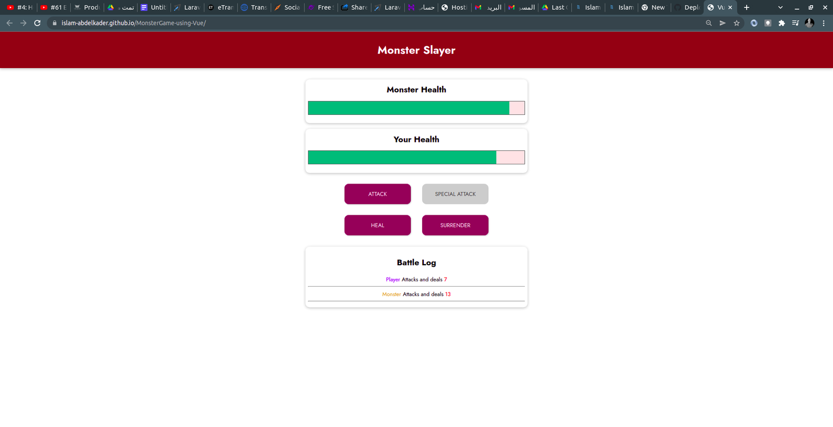
Task: Open the Chrome three-dot menu
Action: pyautogui.click(x=824, y=23)
